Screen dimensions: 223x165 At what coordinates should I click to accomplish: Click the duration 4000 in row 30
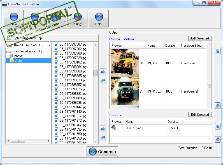[x=169, y=63]
